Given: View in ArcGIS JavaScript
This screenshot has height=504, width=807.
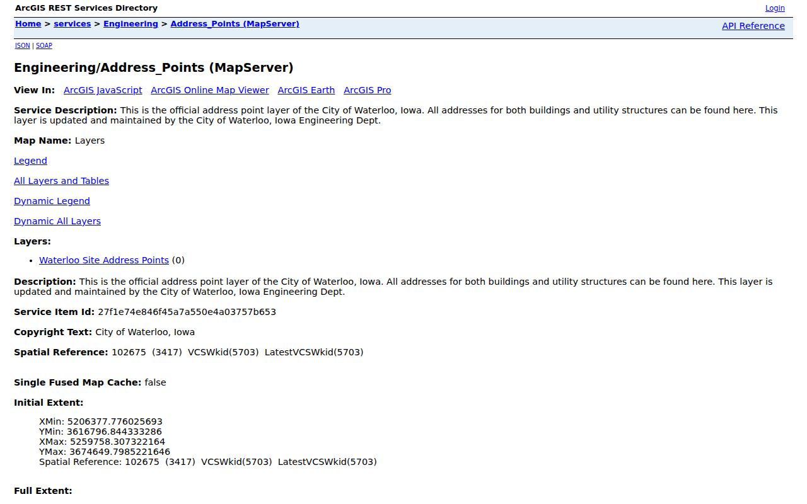Looking at the screenshot, I should [x=103, y=90].
